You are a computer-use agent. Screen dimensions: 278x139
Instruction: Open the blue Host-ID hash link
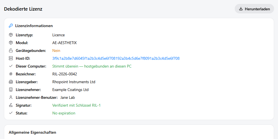[116, 58]
